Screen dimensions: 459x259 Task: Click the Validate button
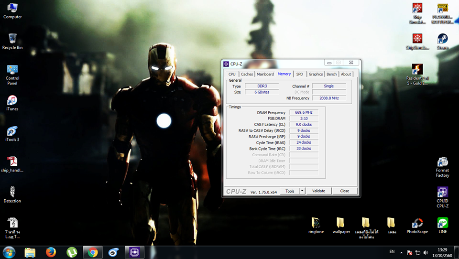[318, 191]
